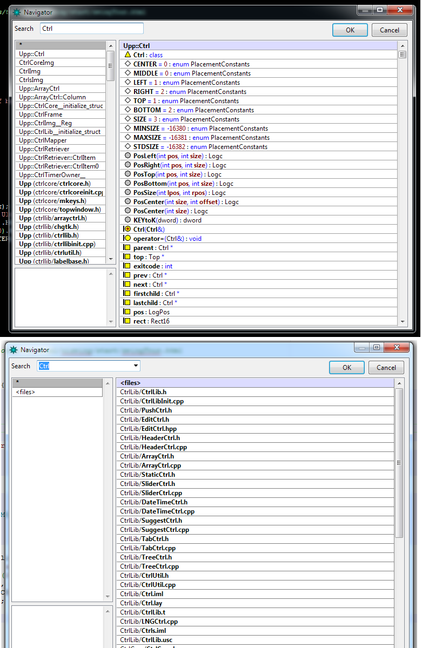Image resolution: width=422 pixels, height=648 pixels.
Task: Click the yellow square icon beside rect : Rect16
Action: click(x=128, y=321)
